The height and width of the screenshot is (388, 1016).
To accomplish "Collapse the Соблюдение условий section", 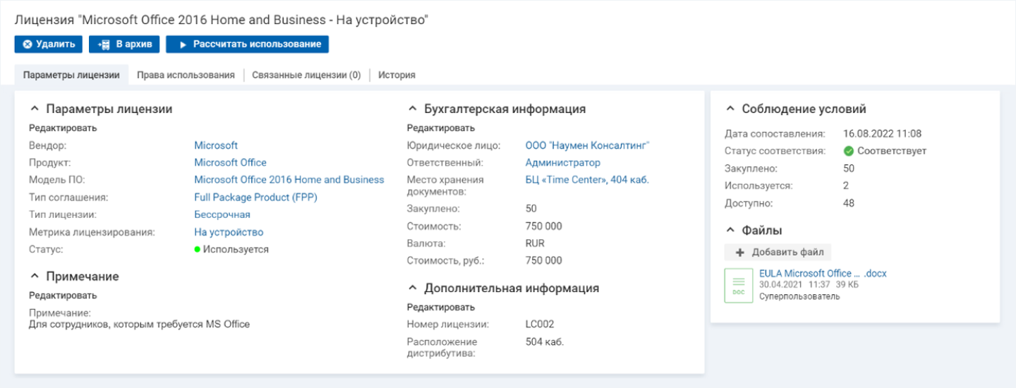I will (730, 109).
